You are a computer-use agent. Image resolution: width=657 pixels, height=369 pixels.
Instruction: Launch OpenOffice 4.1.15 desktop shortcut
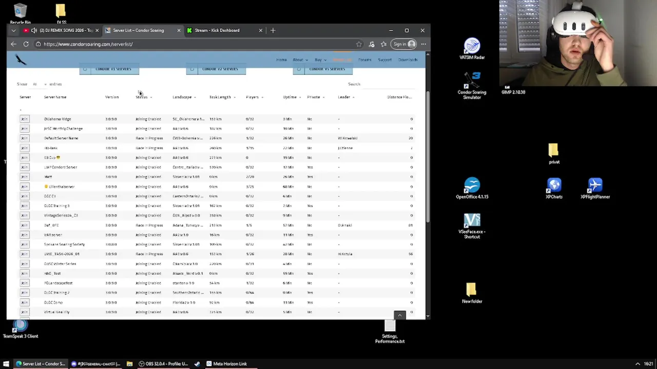(x=472, y=189)
